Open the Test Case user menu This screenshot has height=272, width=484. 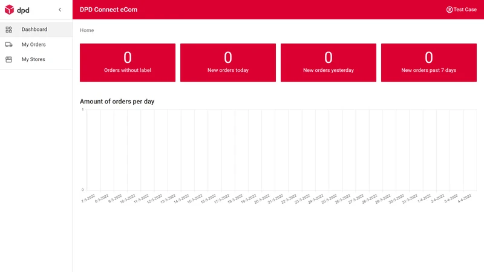click(x=462, y=10)
